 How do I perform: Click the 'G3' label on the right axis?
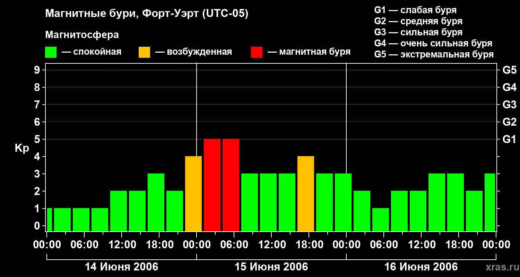pyautogui.click(x=509, y=105)
